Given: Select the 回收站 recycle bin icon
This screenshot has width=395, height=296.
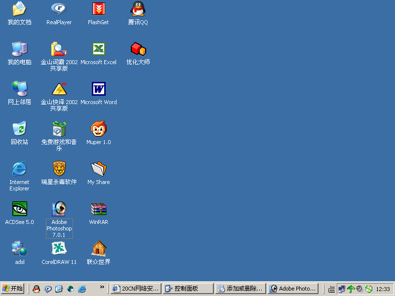Looking at the screenshot, I should [19, 128].
